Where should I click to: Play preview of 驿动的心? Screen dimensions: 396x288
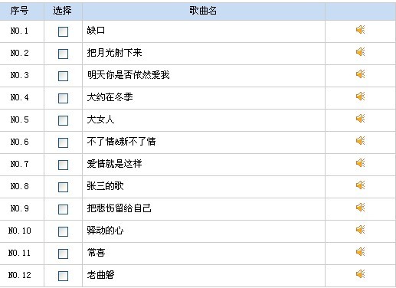pyautogui.click(x=360, y=230)
